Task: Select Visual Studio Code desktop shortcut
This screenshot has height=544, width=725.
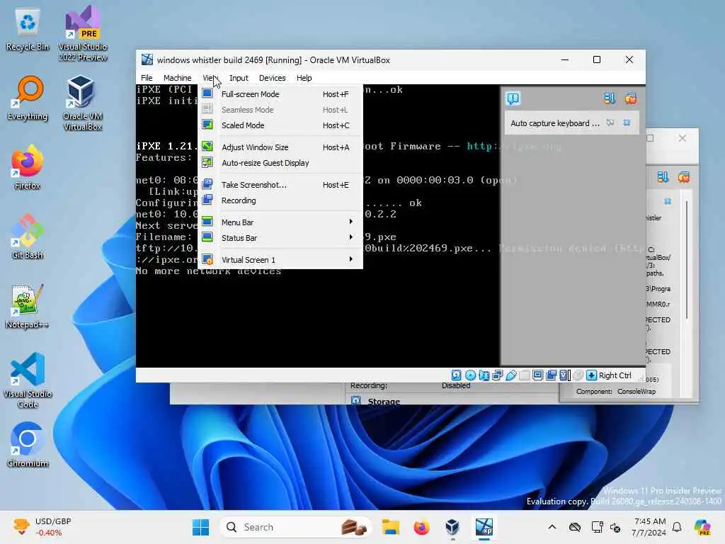Action: [x=28, y=380]
